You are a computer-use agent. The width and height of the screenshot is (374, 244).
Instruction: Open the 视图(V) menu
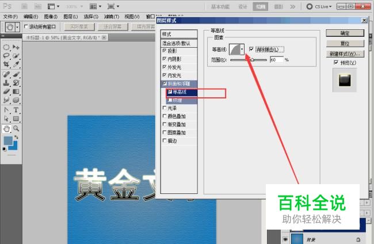point(132,17)
